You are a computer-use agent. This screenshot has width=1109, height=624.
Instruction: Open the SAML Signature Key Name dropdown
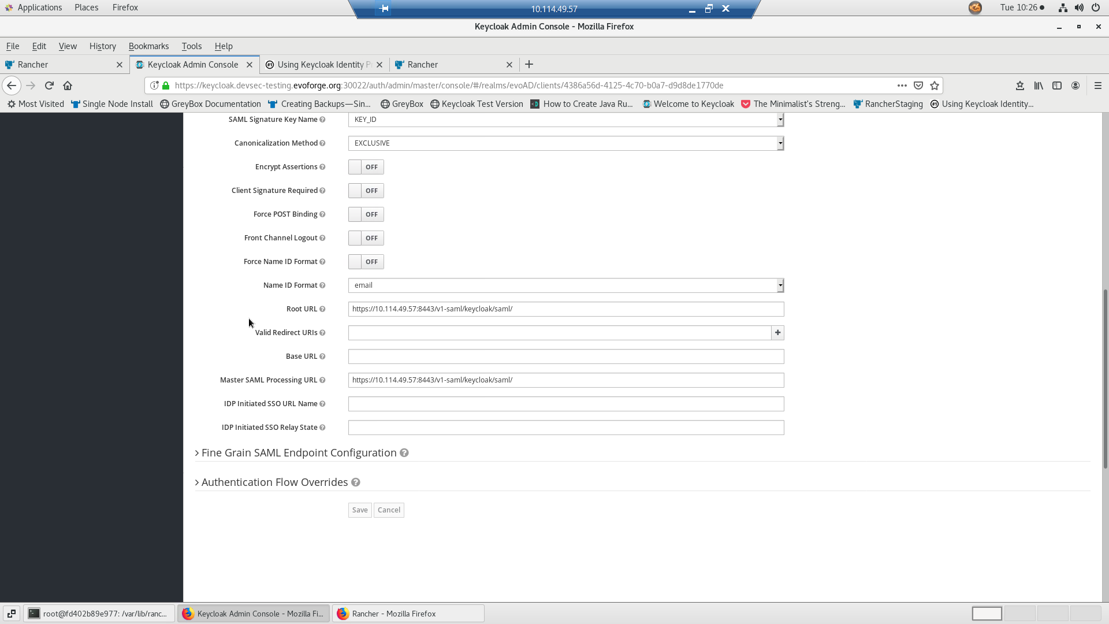pos(779,120)
